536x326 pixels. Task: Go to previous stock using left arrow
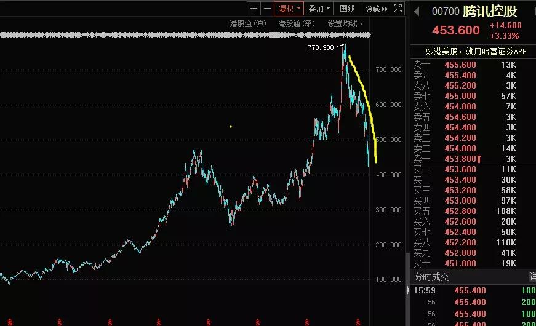click(x=417, y=12)
